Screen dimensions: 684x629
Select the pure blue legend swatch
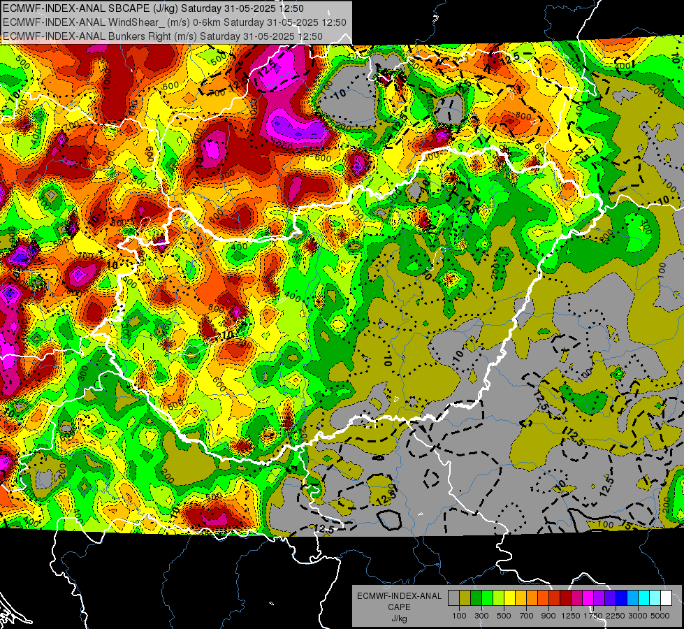pyautogui.click(x=622, y=598)
